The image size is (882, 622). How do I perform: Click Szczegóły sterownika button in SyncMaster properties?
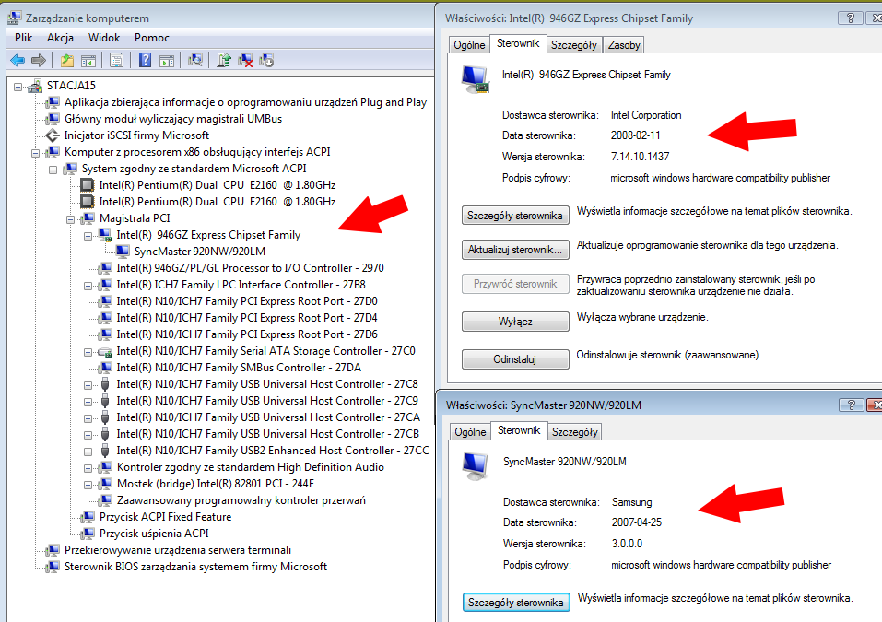tap(516, 603)
